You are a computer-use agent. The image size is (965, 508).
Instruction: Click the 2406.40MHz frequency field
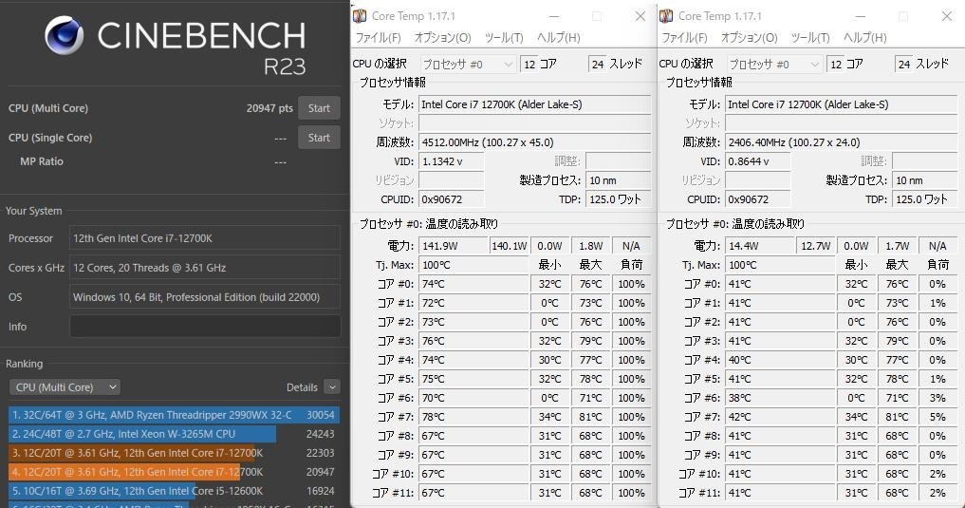coord(842,142)
